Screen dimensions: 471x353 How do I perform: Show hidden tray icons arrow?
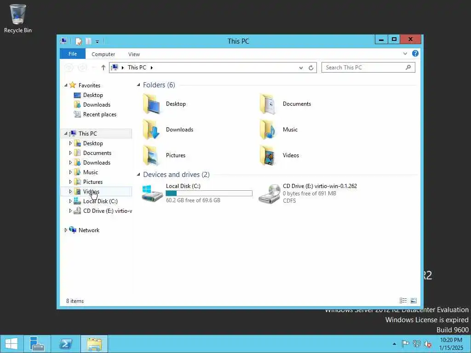click(394, 344)
